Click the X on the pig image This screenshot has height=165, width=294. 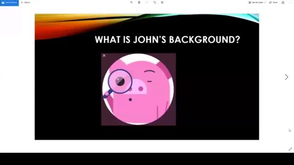(104, 55)
